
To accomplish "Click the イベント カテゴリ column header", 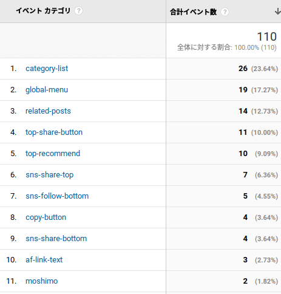I will (x=43, y=11).
